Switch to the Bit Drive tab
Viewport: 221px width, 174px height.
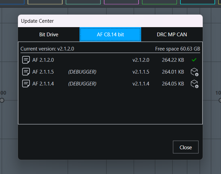click(49, 35)
